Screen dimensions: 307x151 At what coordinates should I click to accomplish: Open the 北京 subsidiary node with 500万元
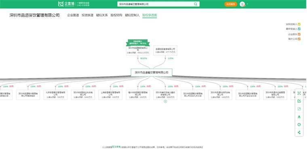[55, 95]
